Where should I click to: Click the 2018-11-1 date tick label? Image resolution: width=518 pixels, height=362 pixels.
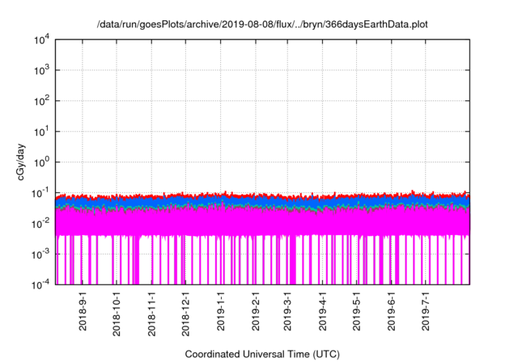151,314
